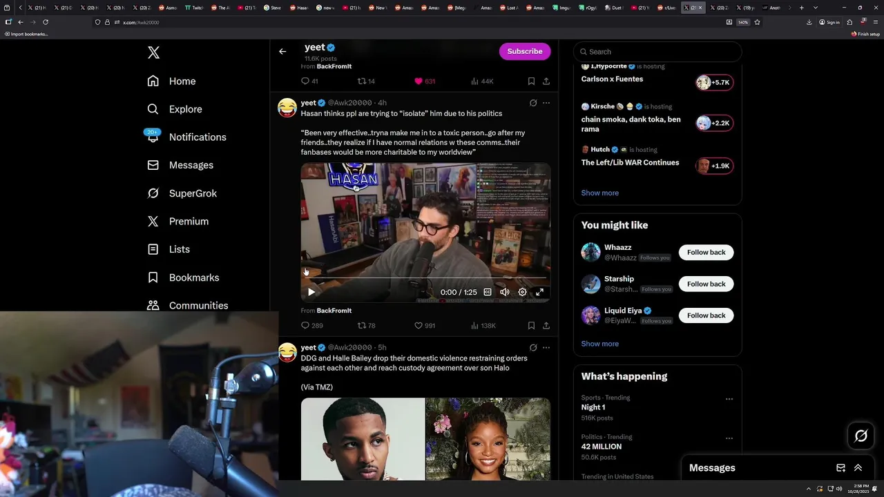This screenshot has height=497, width=884.
Task: Open more options on Hasan post
Action: (546, 103)
